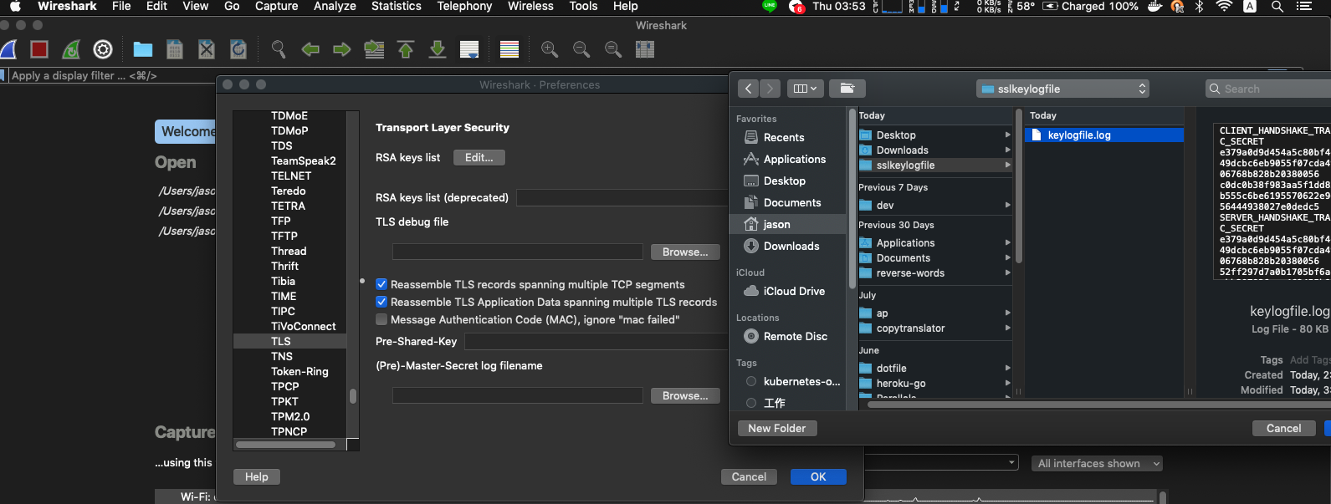Click the Open capture file folder icon
This screenshot has height=504, width=1331.
point(143,49)
